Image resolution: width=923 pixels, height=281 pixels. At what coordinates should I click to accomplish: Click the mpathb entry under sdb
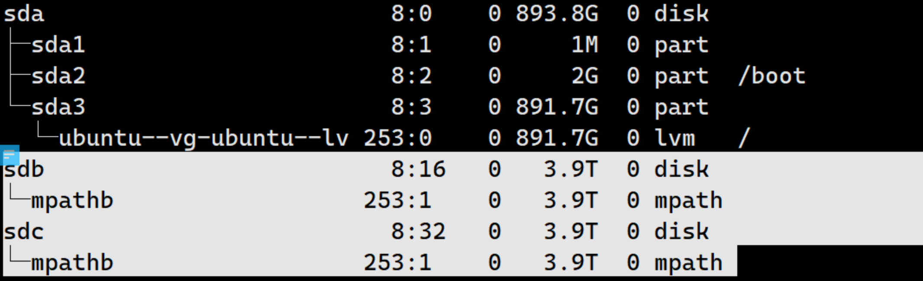[72, 201]
